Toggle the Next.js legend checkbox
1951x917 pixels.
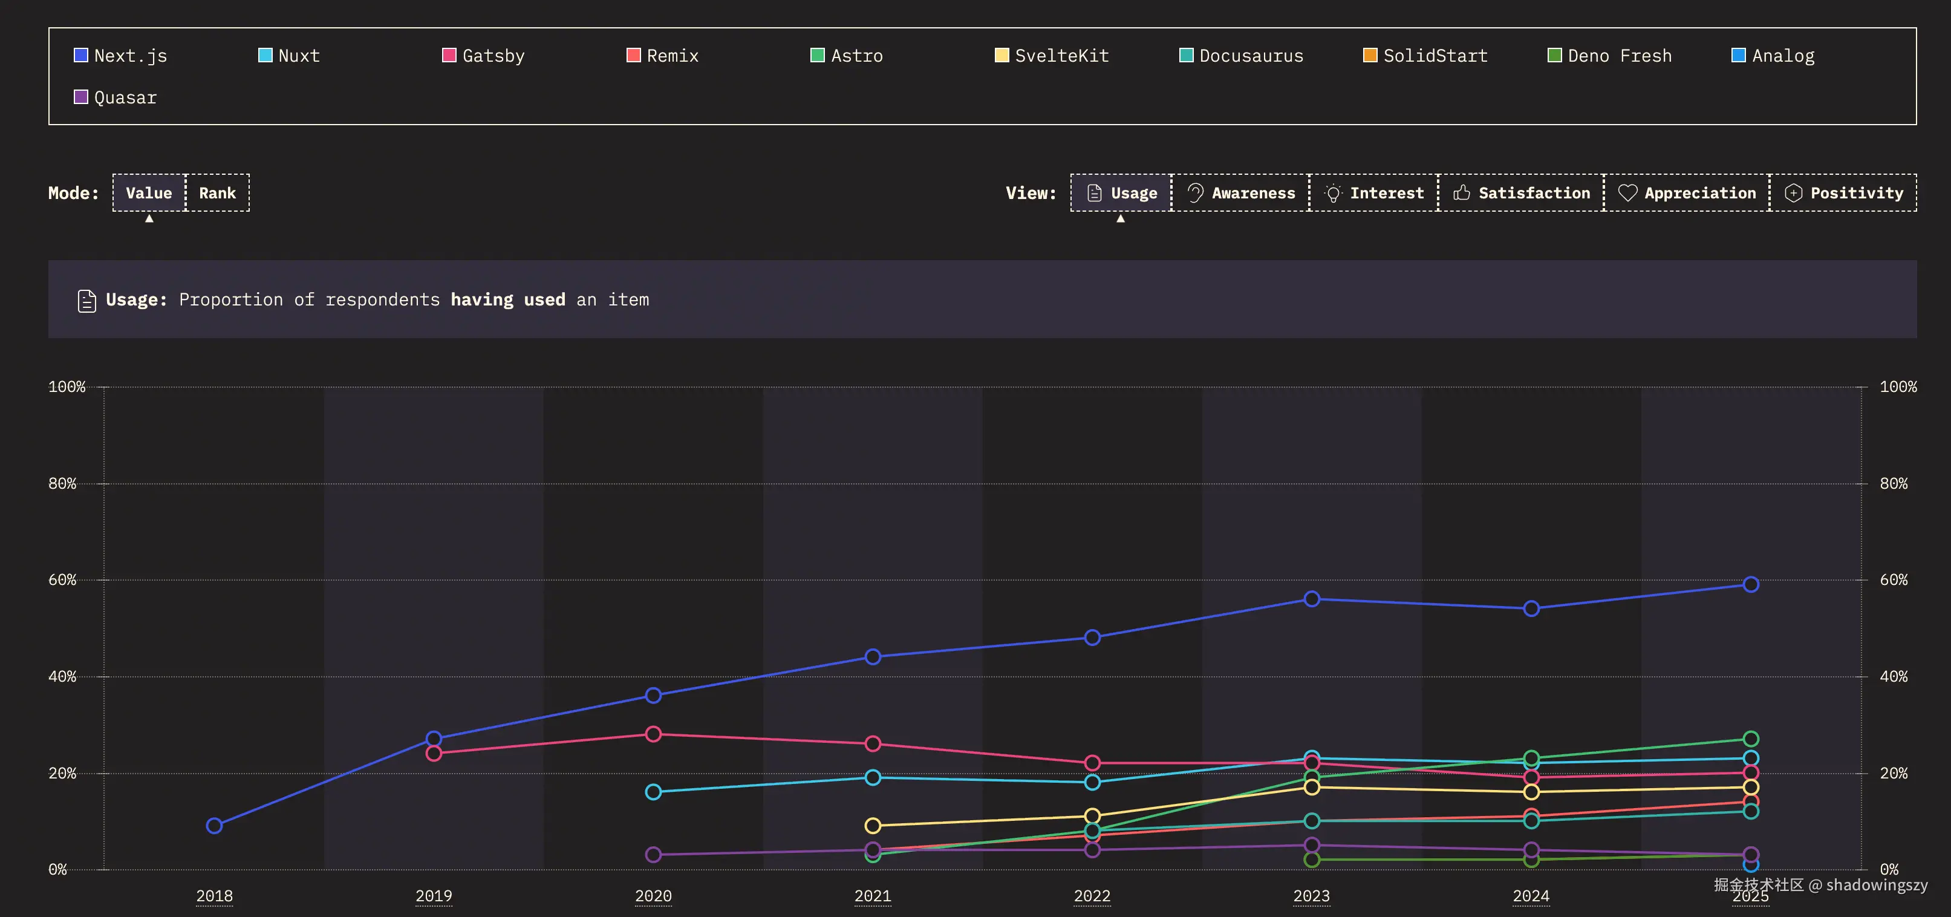pos(81,55)
